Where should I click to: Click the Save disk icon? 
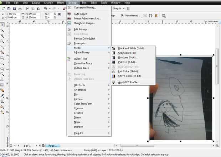pos(14,9)
